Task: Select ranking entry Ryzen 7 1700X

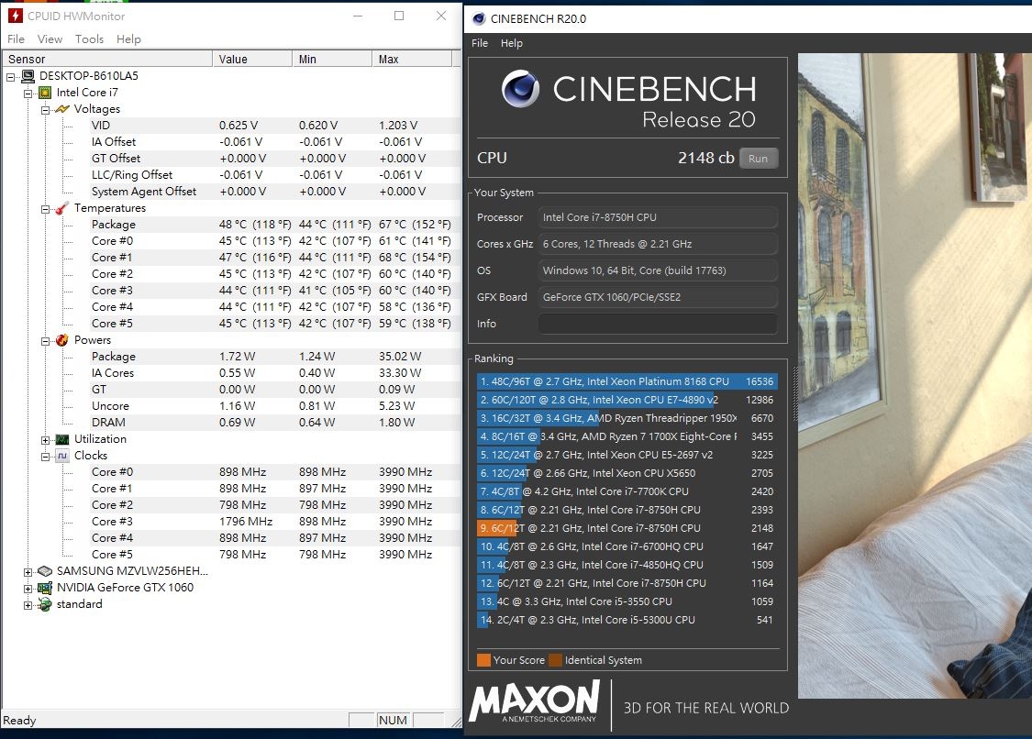Action: tap(627, 436)
